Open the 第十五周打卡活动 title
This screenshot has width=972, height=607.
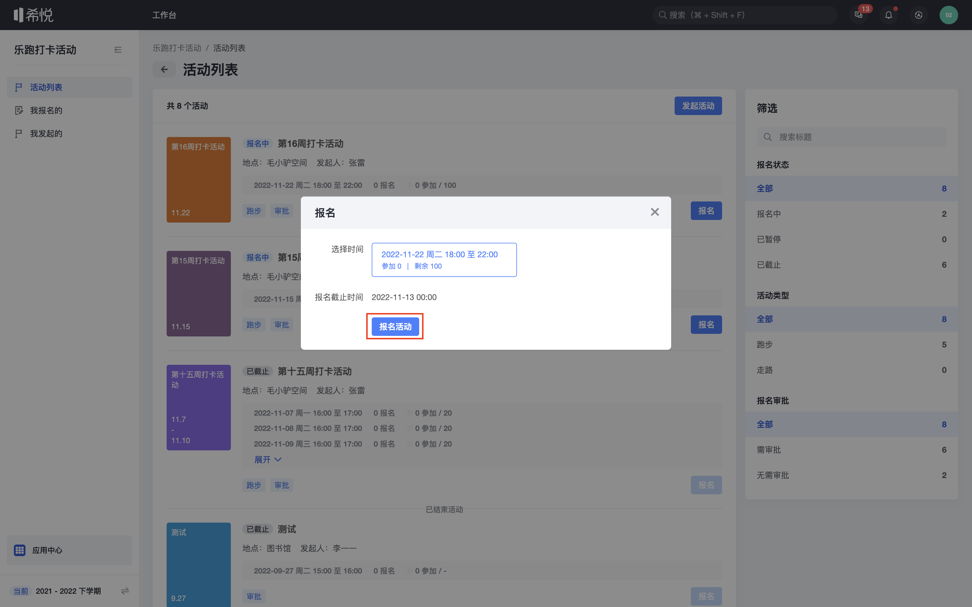(314, 371)
